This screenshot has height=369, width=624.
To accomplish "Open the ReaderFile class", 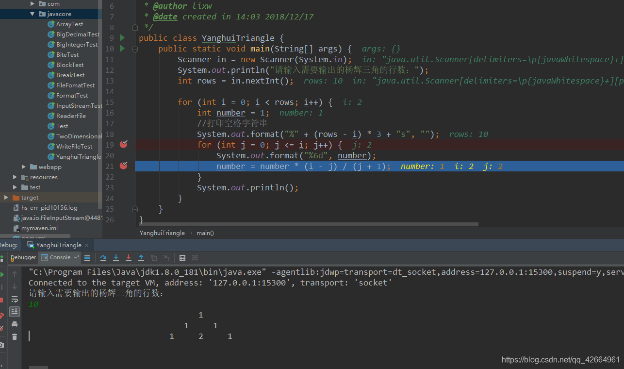I will [x=71, y=116].
